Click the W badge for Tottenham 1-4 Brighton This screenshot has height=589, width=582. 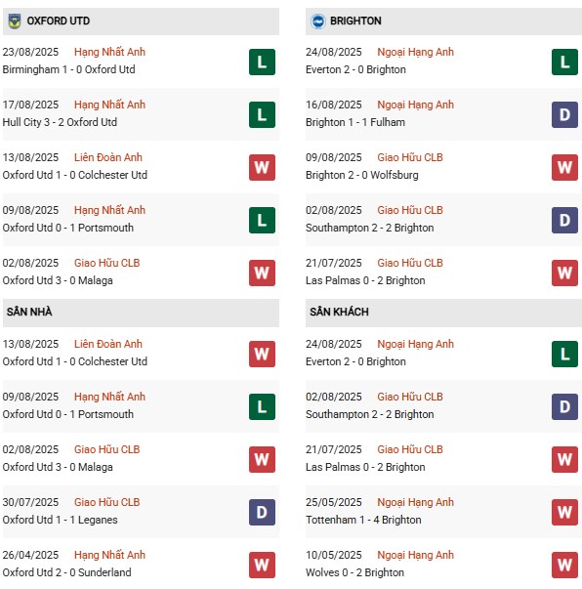pyautogui.click(x=564, y=512)
